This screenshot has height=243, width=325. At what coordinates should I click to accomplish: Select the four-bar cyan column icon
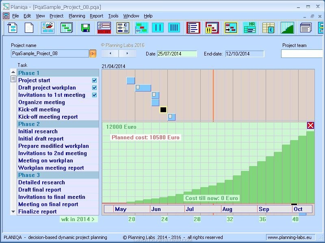(174, 28)
